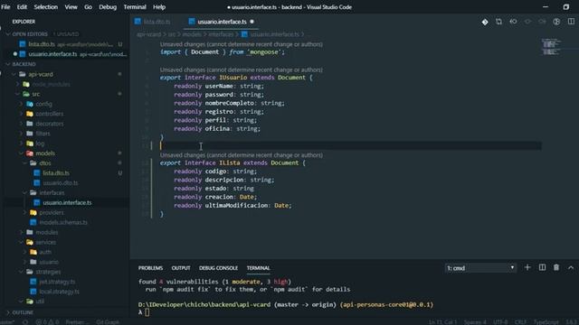
Task: Create a new terminal with the plus icon
Action: 527,267
